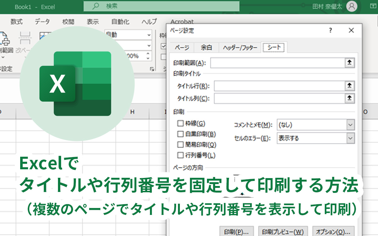
Task: Open the セルのエラー(E) dropdown
Action: point(351,138)
